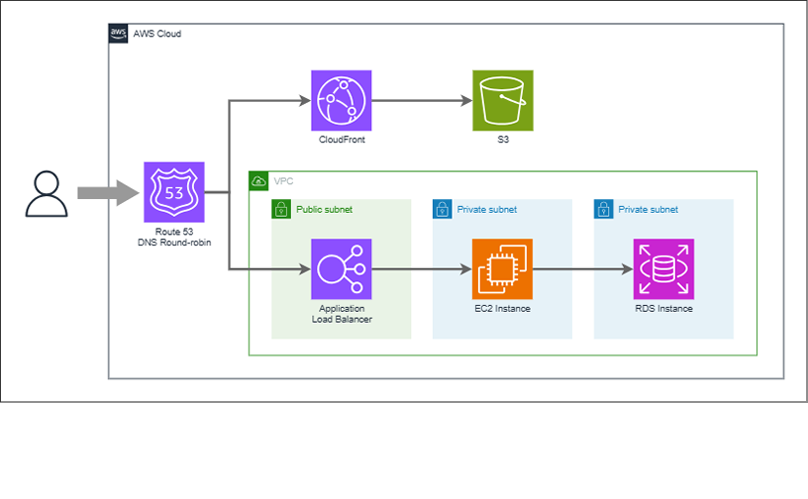Image resolution: width=808 pixels, height=499 pixels.
Task: Select the orange EC2 Instance icon
Action: (x=502, y=269)
